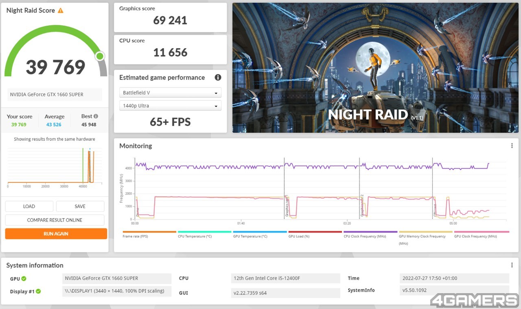
Task: Click the orange warning icon beside Night Raid Score
Action: pyautogui.click(x=61, y=11)
